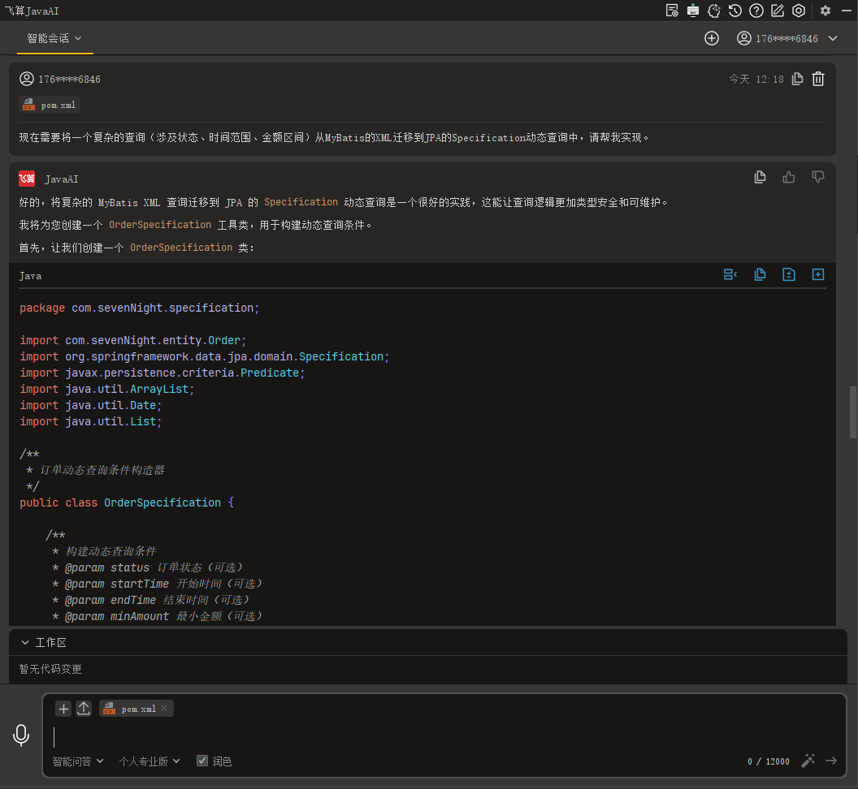Add context with the plus button in input box

(x=63, y=709)
